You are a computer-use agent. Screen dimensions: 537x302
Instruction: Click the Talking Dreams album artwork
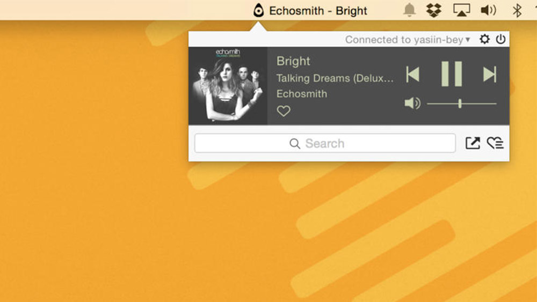[228, 86]
